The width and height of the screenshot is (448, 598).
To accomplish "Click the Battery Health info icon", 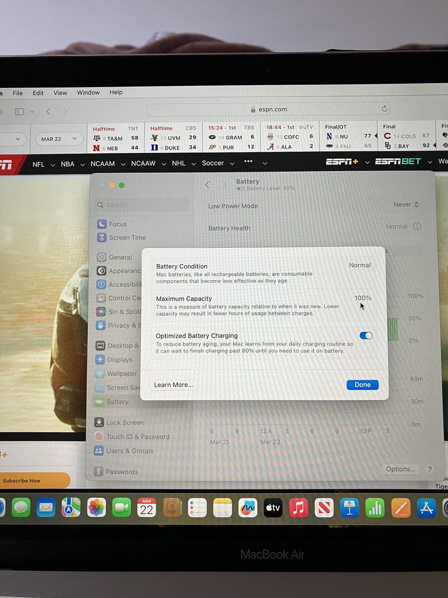I will pos(417,226).
